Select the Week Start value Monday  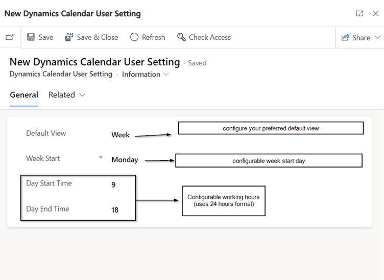(x=125, y=160)
